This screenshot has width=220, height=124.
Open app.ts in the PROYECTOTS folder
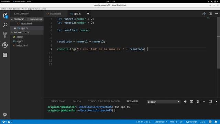coord(27,41)
